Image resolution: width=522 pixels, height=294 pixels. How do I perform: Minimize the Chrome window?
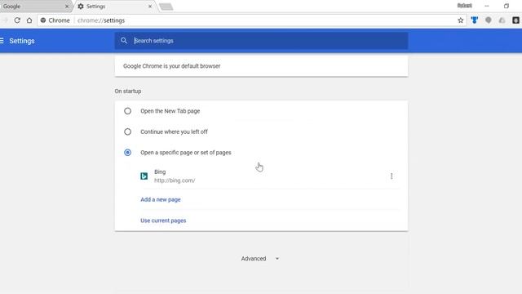click(x=487, y=6)
